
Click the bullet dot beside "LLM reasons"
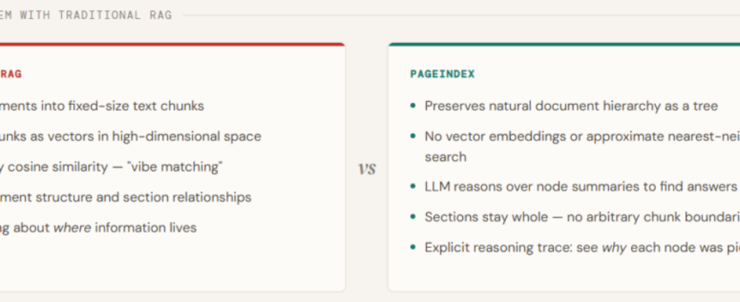[412, 186]
